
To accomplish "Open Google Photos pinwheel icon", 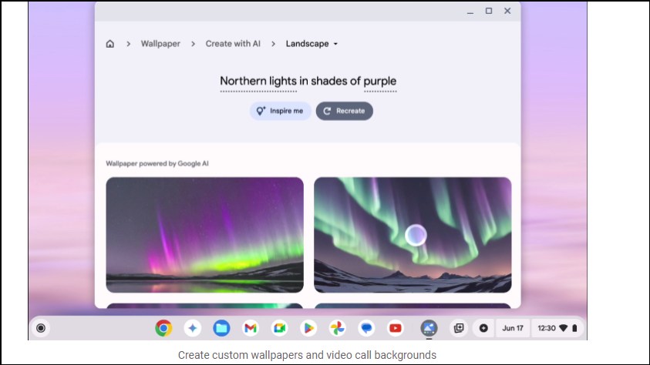I will [338, 328].
